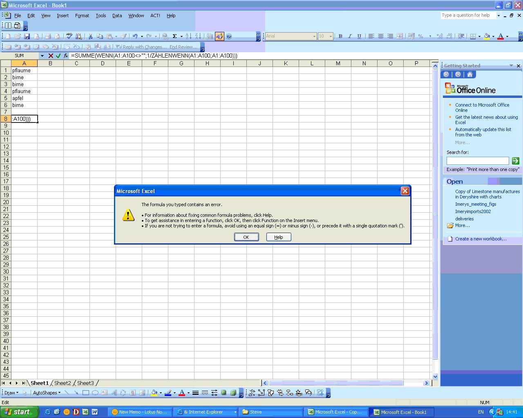Open the Getting Started pane dropdown arrow

tap(511, 66)
